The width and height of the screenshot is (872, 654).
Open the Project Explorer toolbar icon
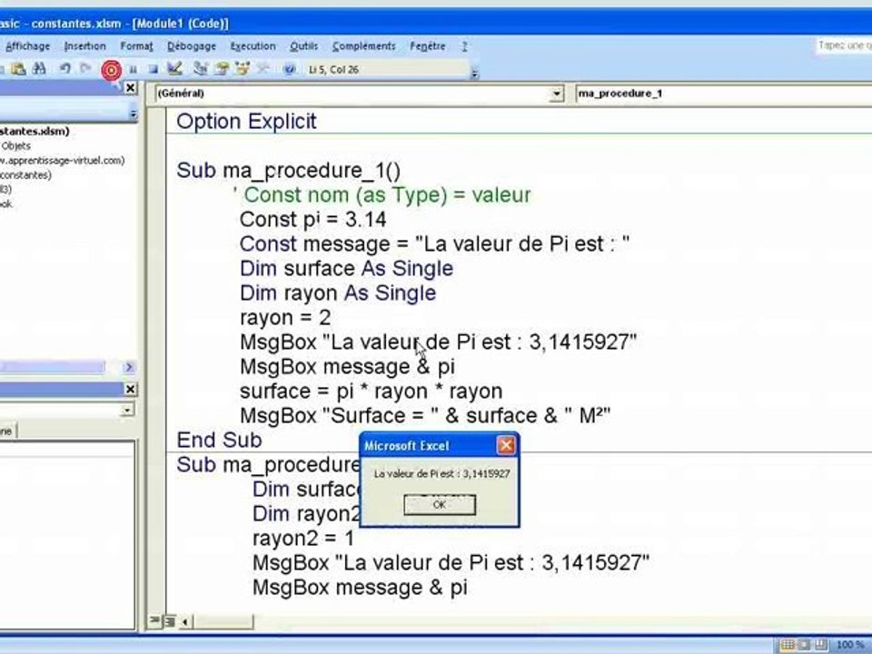coord(200,69)
